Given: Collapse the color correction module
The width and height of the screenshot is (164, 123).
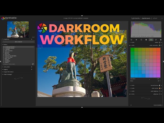Looking at the screenshot, I should pyautogui.click(x=161, y=45).
